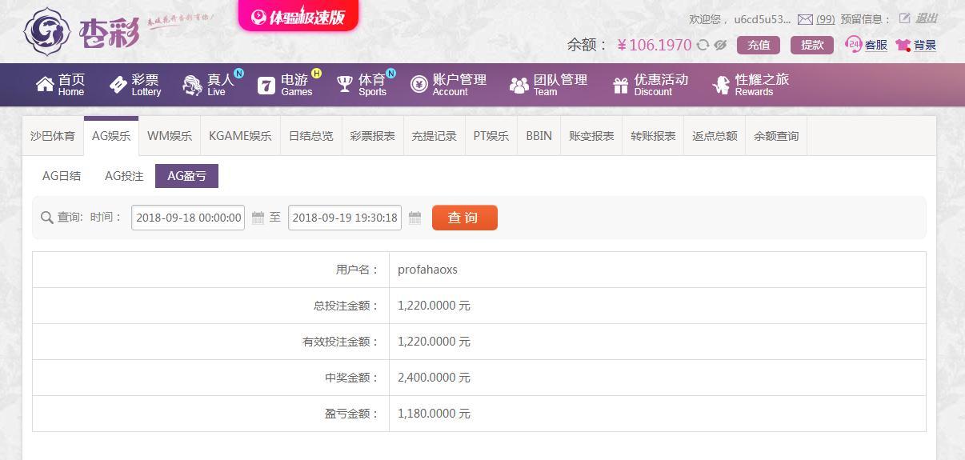Click the 盈亏金额 value 1,180.0000 元

point(434,414)
